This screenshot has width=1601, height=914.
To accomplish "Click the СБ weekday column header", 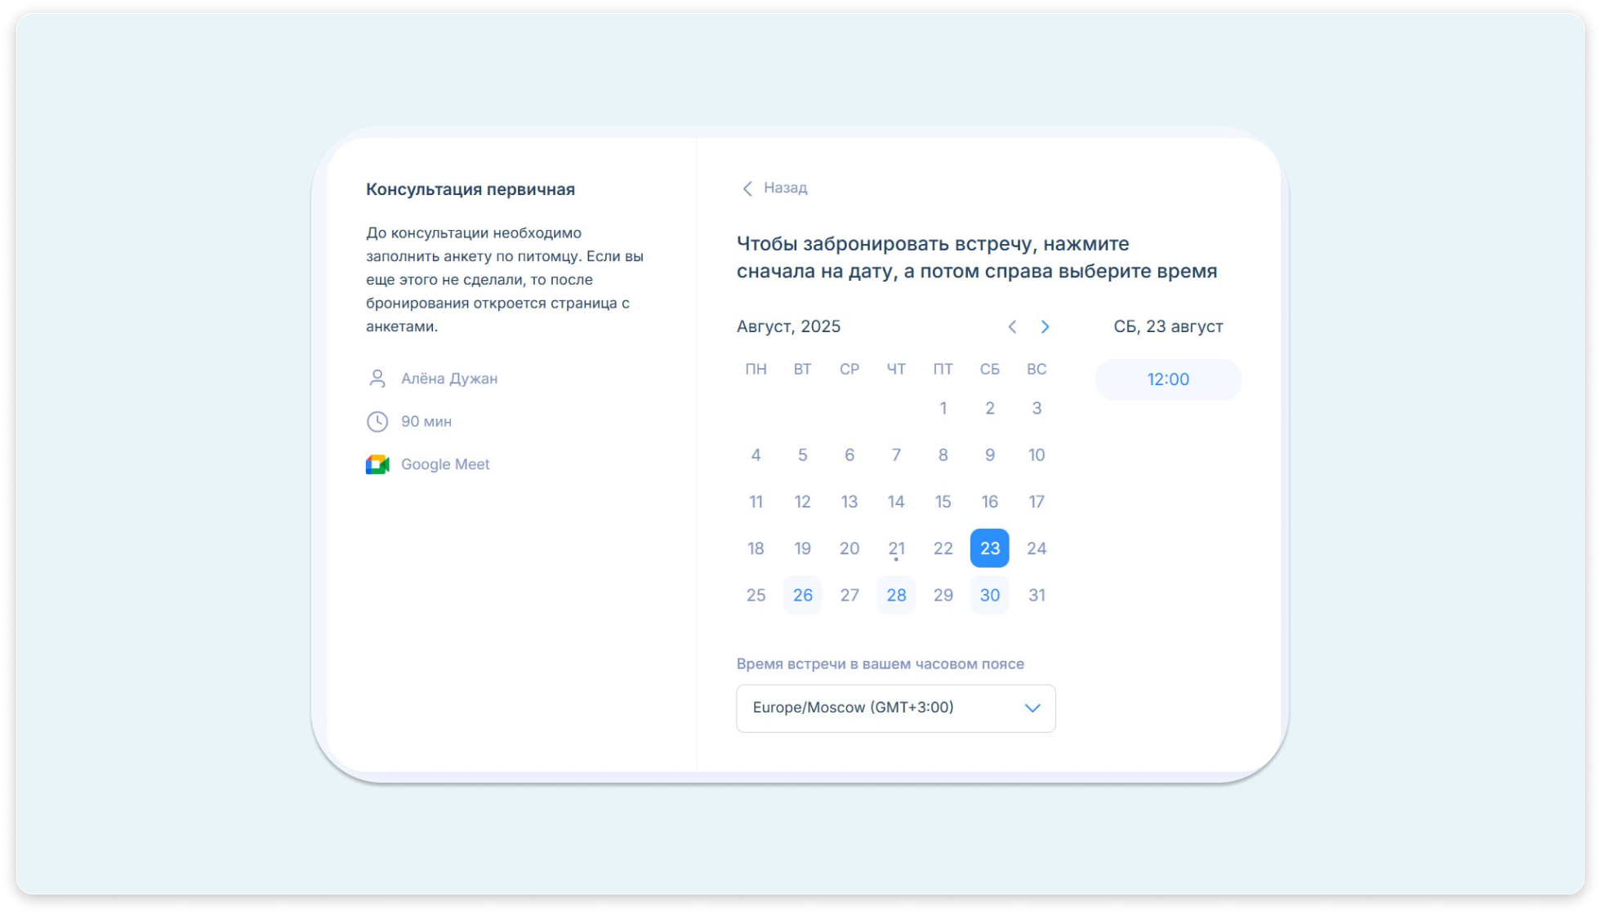I will pos(989,369).
